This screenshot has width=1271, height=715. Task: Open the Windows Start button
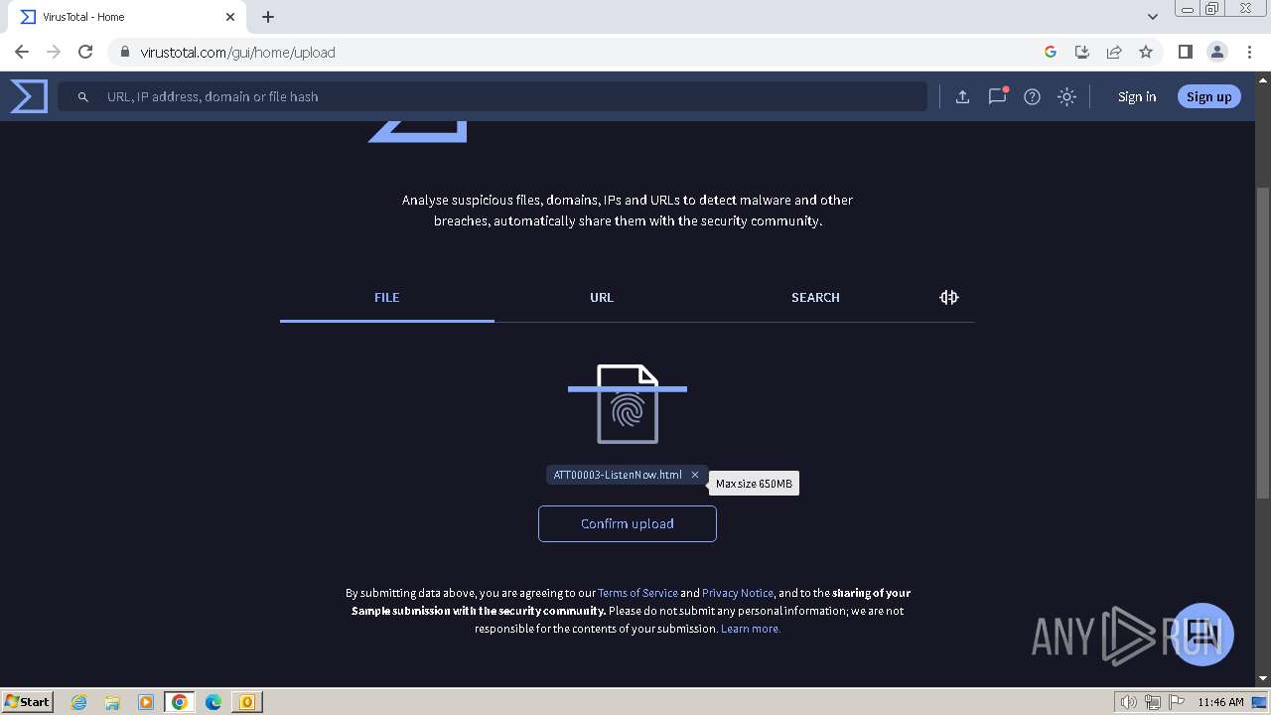(27, 701)
